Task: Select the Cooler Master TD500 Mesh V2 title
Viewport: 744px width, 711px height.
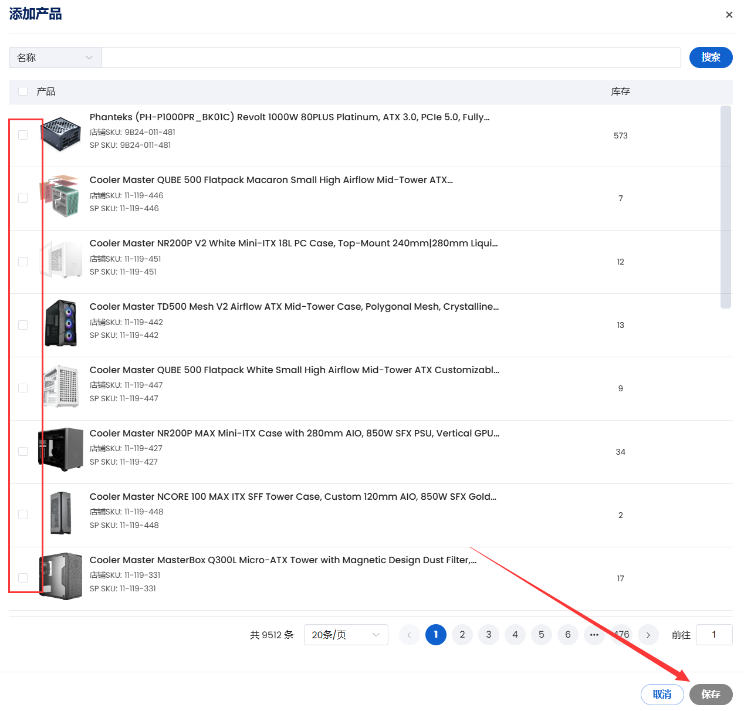Action: coord(294,306)
